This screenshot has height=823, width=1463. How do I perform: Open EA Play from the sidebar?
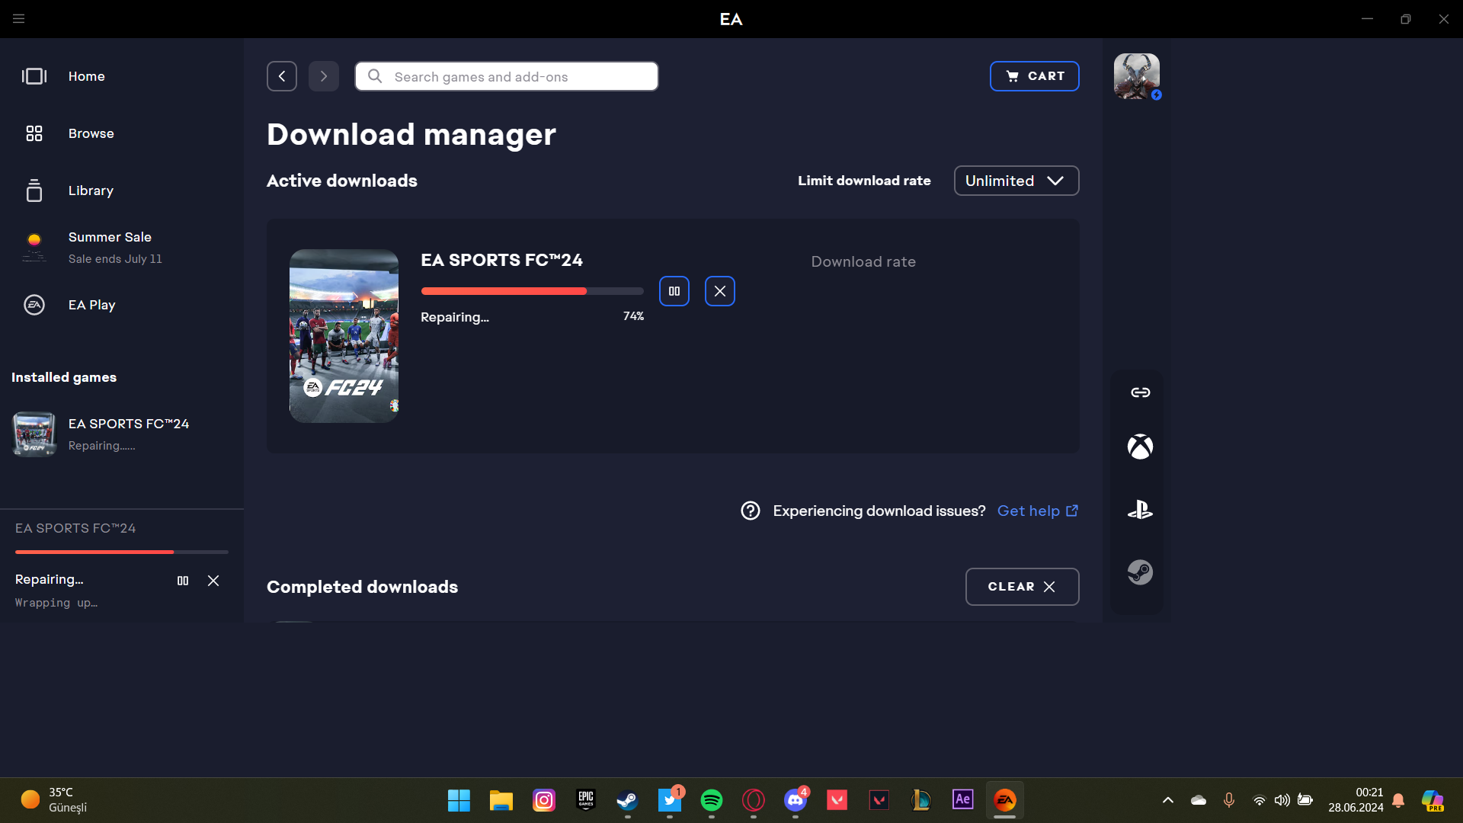click(91, 305)
